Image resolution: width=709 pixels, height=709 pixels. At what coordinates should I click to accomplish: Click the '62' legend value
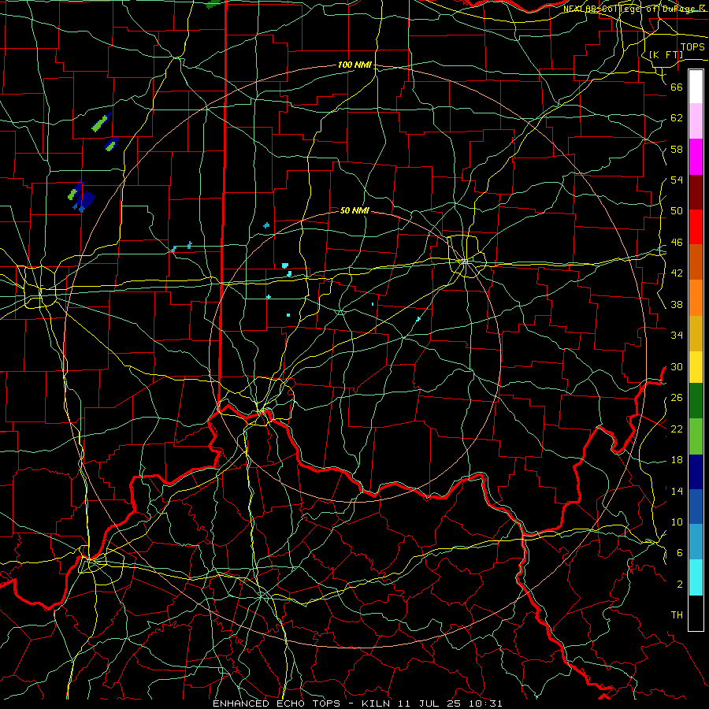677,118
